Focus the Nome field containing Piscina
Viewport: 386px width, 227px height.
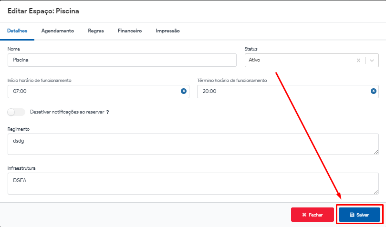coord(122,60)
